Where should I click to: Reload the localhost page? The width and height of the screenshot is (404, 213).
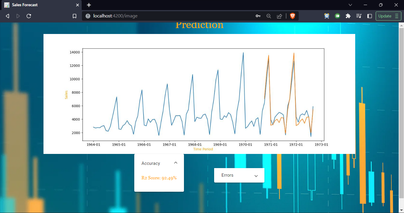[29, 16]
